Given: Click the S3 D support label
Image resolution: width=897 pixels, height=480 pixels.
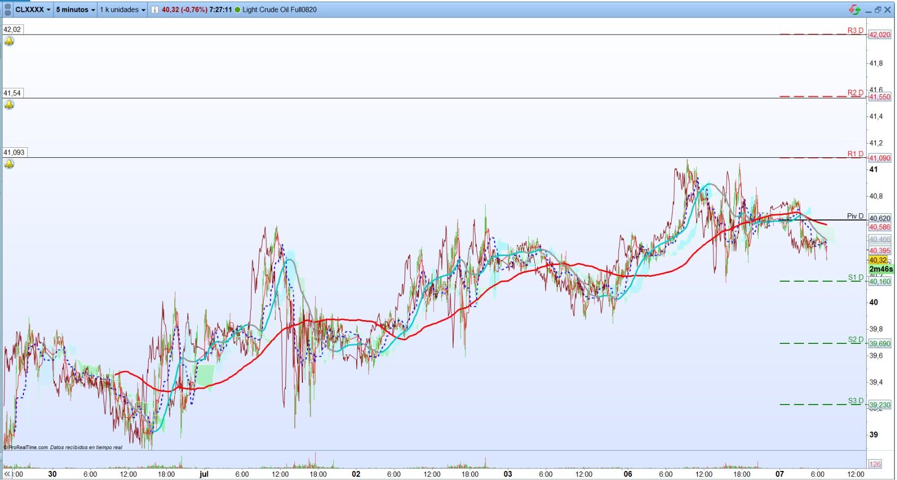Looking at the screenshot, I should click(856, 400).
